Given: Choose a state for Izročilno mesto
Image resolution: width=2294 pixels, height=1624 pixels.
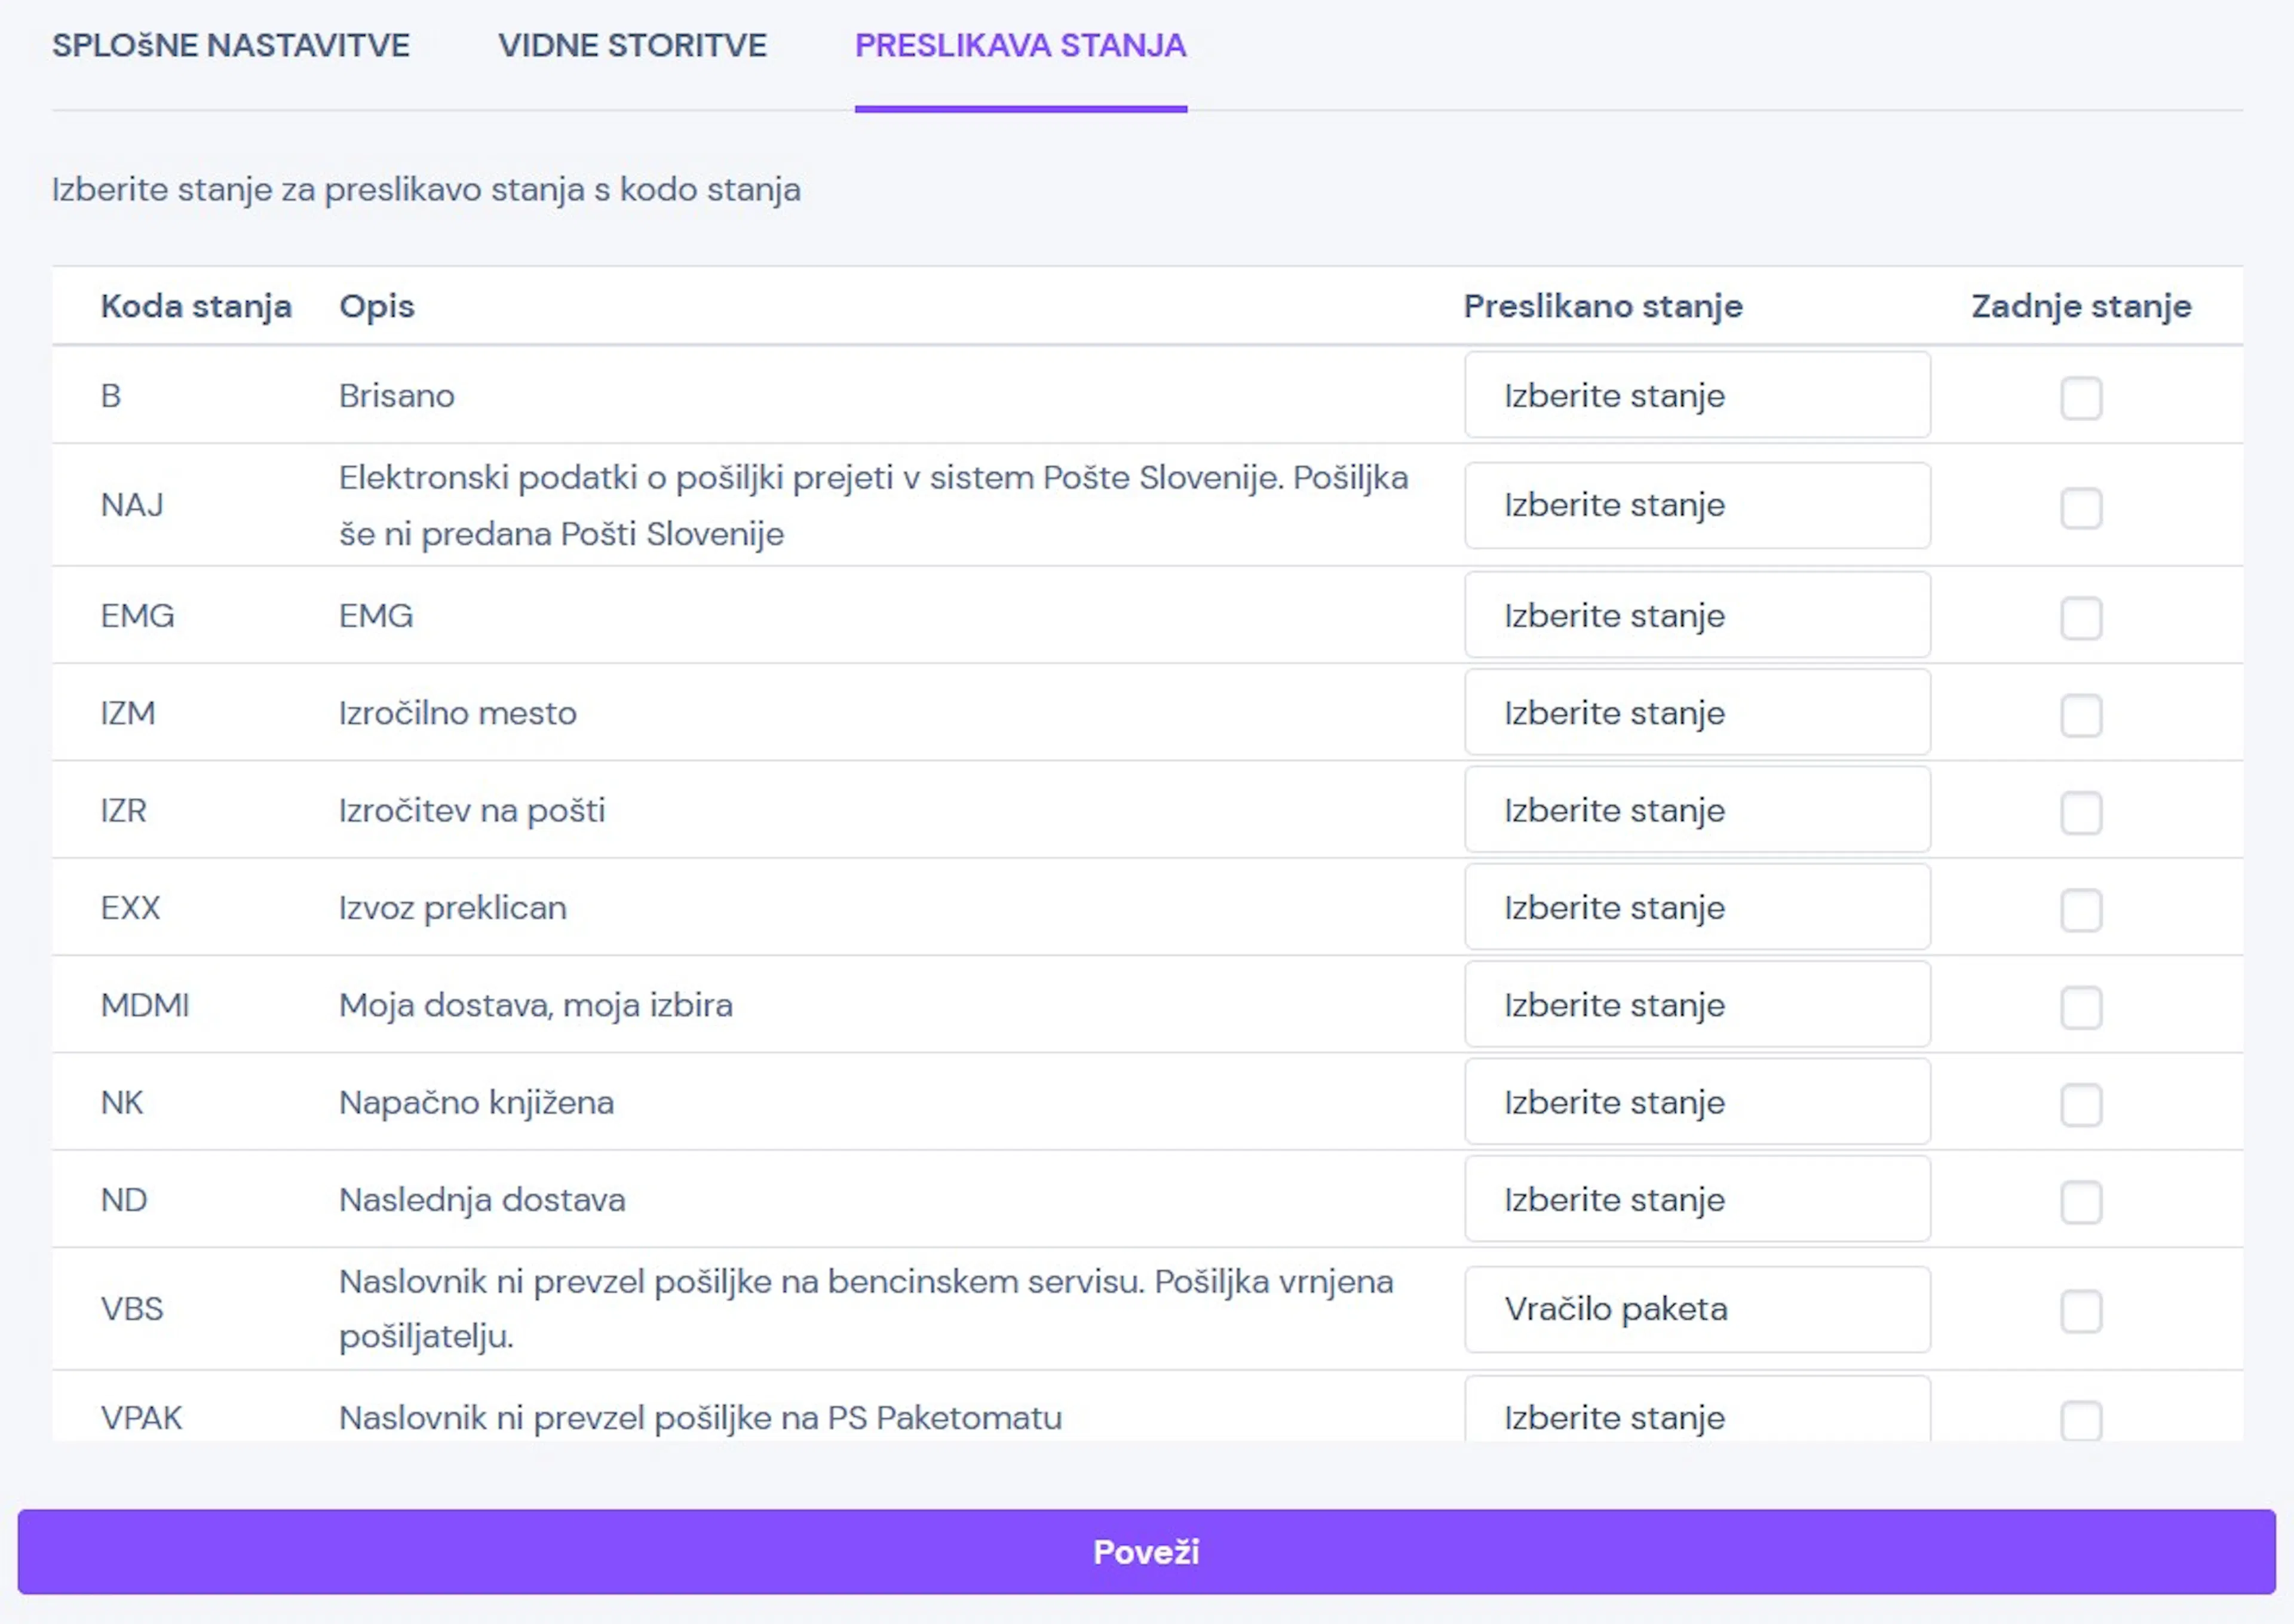Looking at the screenshot, I should click(1696, 713).
